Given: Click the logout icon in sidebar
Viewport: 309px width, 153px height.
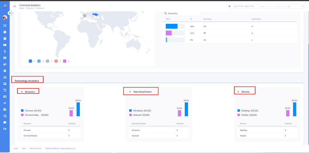Looking at the screenshot, I should [x=5, y=129].
